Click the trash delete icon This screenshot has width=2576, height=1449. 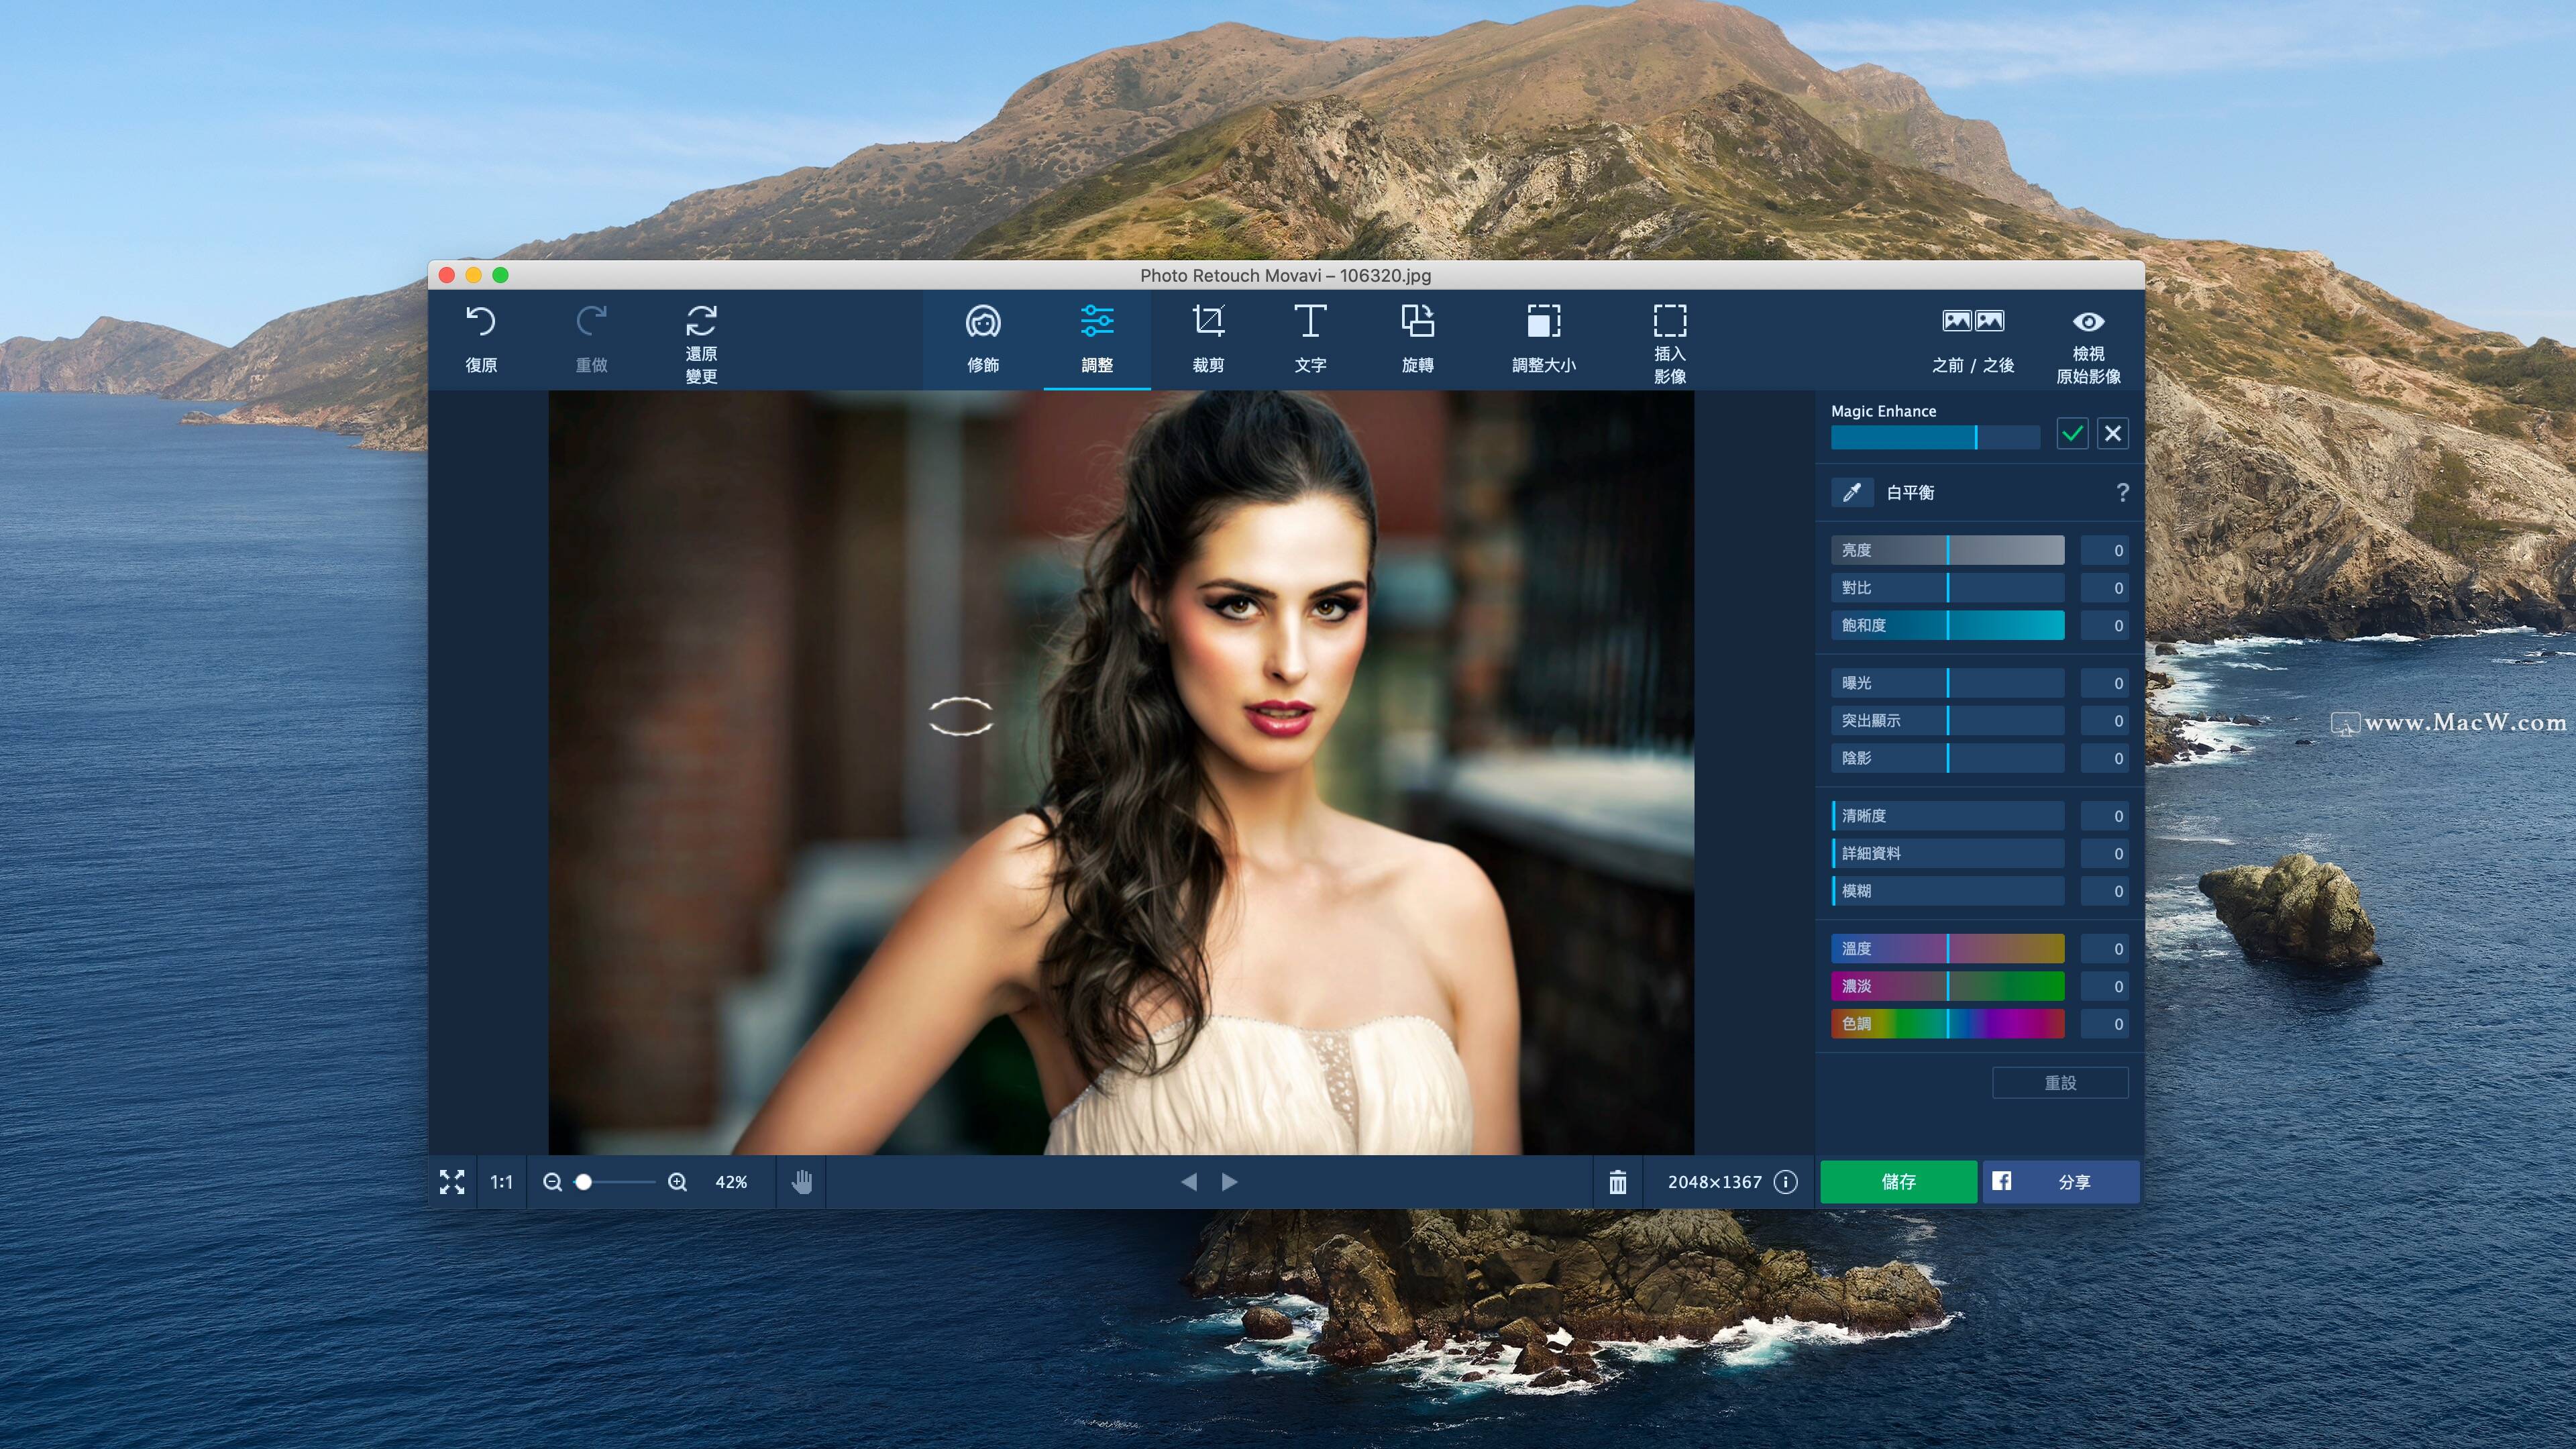pos(1617,1182)
